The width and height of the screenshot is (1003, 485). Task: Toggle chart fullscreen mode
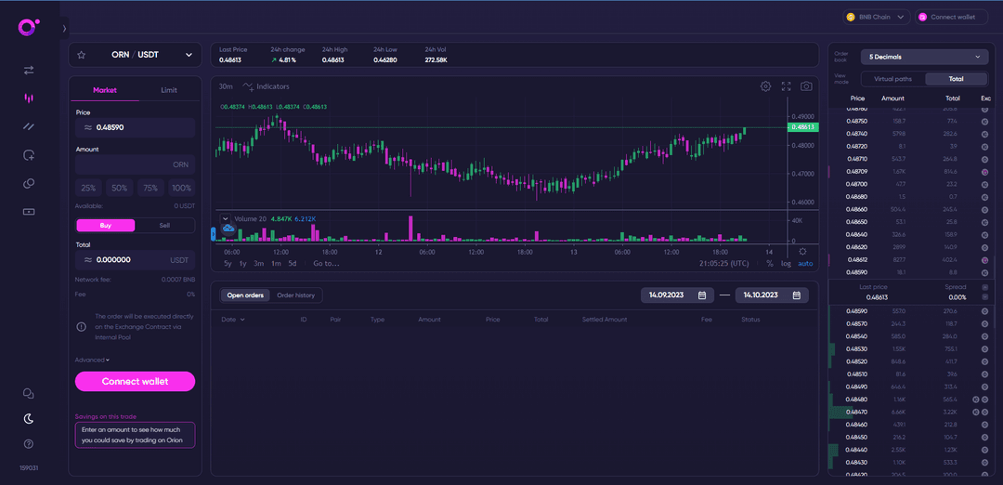787,86
